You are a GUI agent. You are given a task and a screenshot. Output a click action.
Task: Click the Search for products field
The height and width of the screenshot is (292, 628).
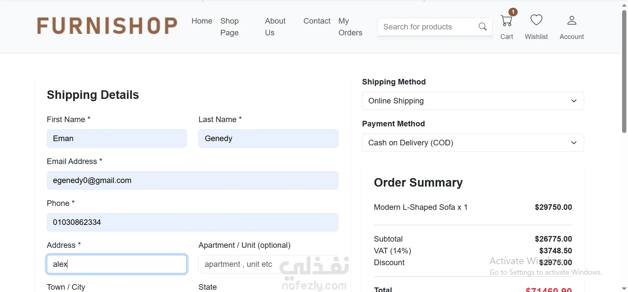click(x=426, y=27)
